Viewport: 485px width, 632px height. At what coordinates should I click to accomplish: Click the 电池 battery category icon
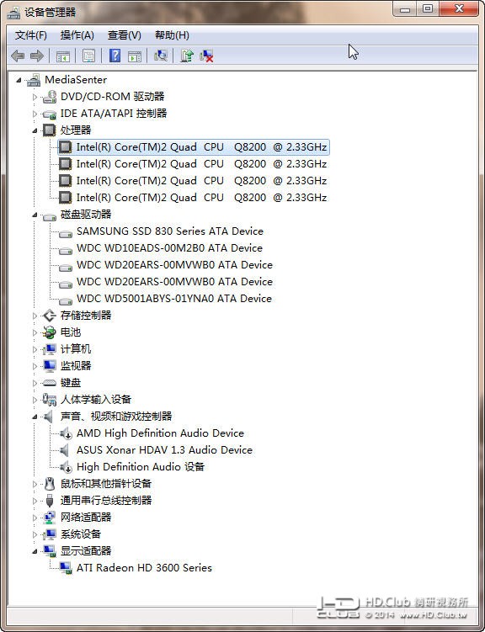(49, 332)
